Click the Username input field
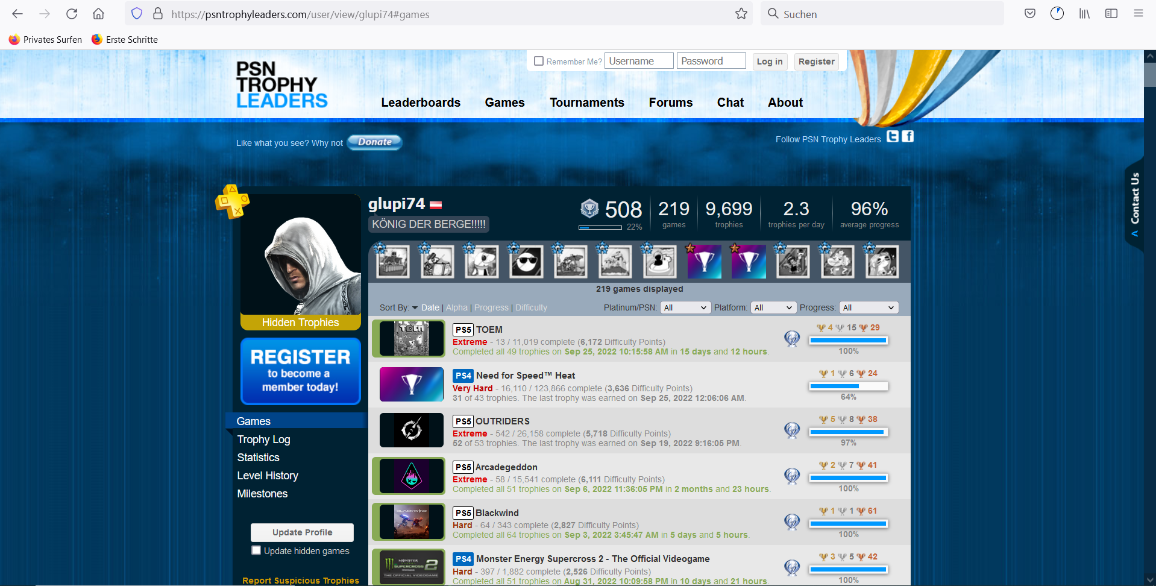This screenshot has height=586, width=1156. 639,61
